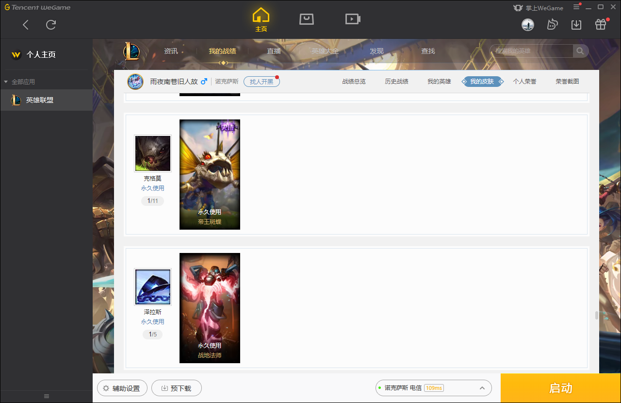Viewport: 621px width, 403px height.
Task: Open the 直播 tab
Action: point(274,51)
